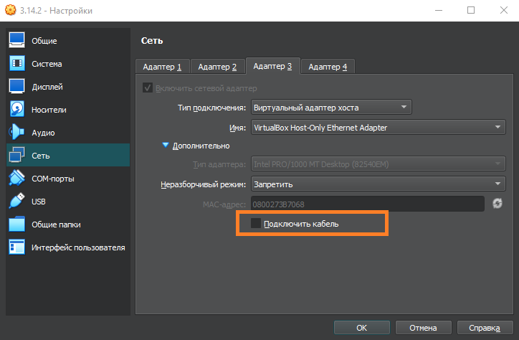Enable the Подключить кабель checkbox
Screen dimensions: 519x340
(255, 224)
